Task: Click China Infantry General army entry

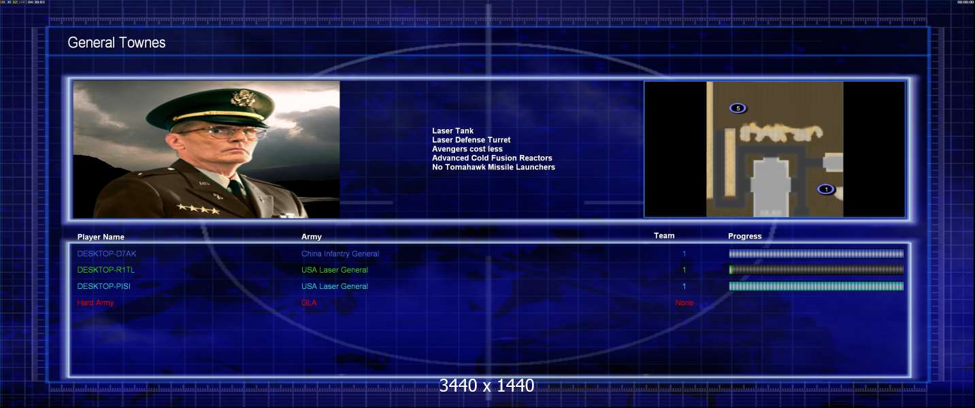Action: [340, 254]
